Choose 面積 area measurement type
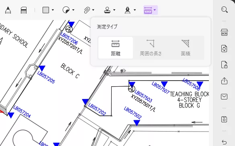 point(186,48)
